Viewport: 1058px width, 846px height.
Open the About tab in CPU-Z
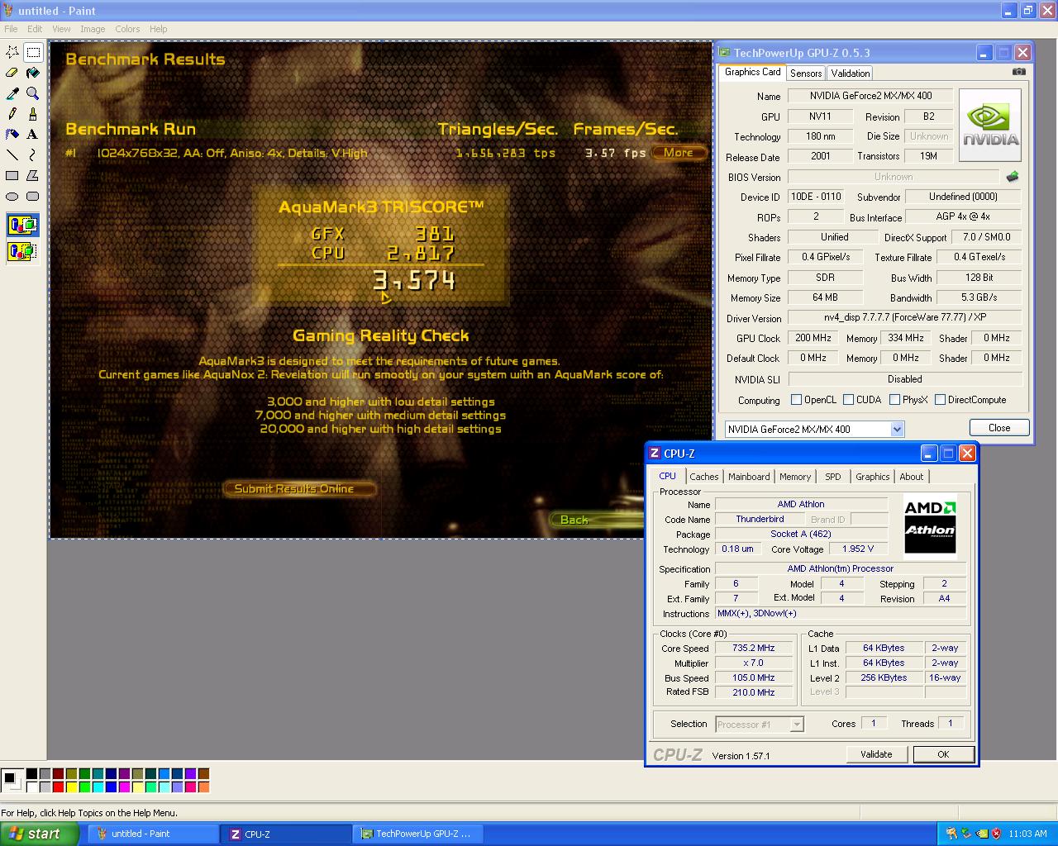[x=912, y=477]
